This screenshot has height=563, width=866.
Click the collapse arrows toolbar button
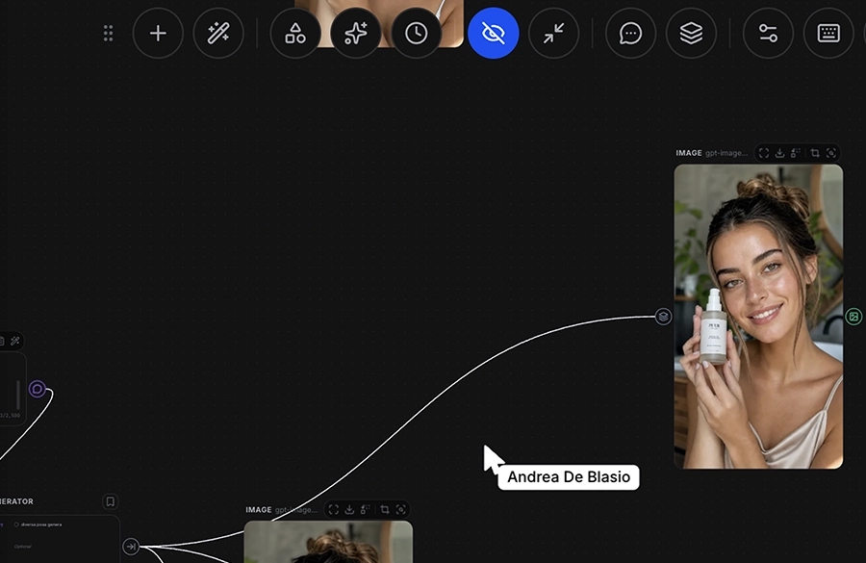tap(553, 33)
